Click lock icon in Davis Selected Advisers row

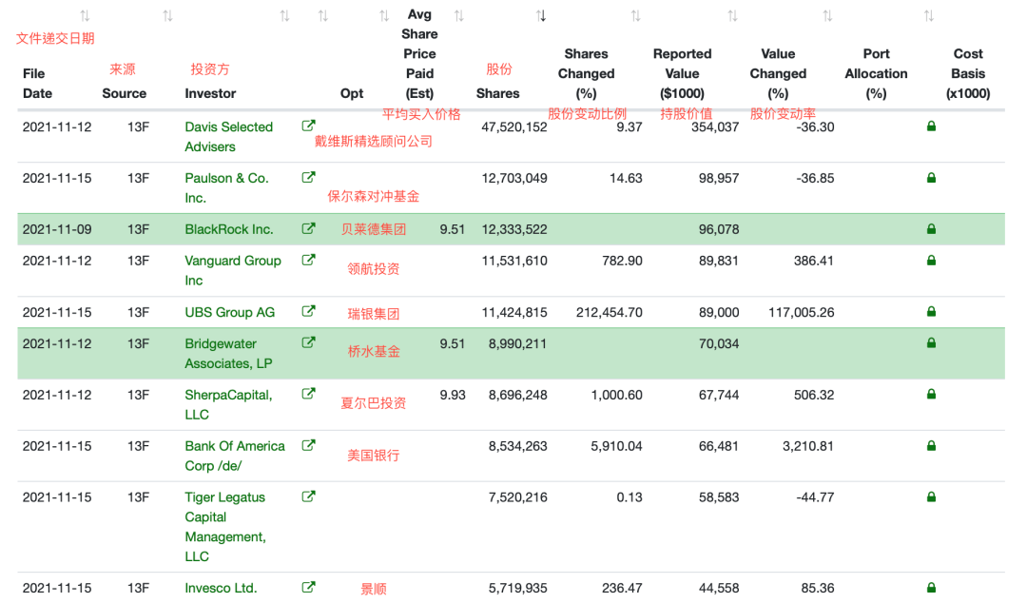pos(931,126)
